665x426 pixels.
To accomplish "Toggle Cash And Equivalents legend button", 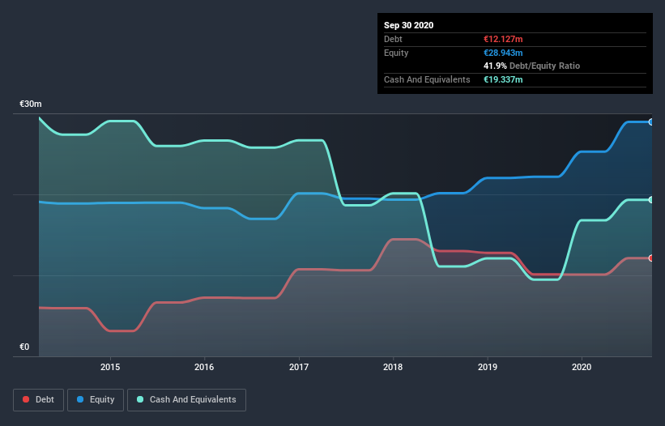I will [186, 400].
